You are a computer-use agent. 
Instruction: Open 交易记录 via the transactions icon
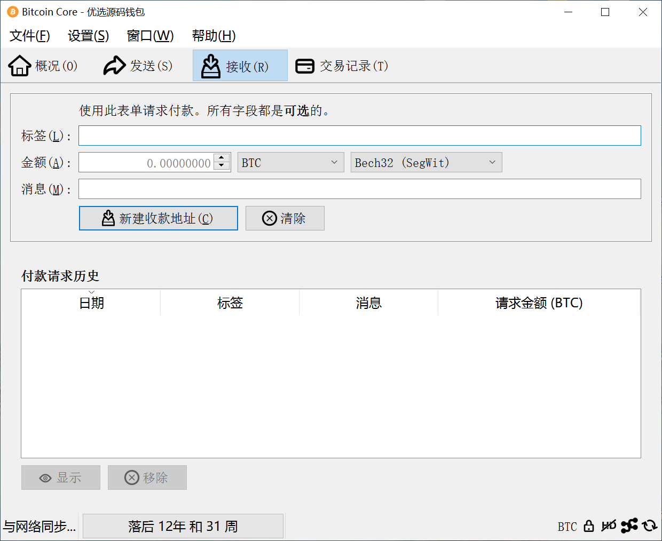[x=304, y=65]
